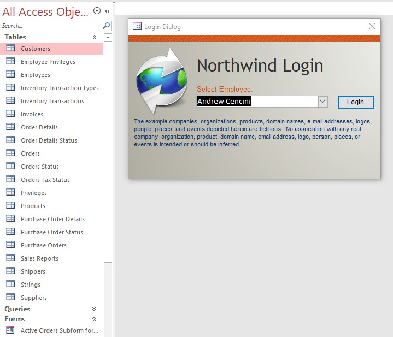Click the Purchase Orders table icon

10,244
